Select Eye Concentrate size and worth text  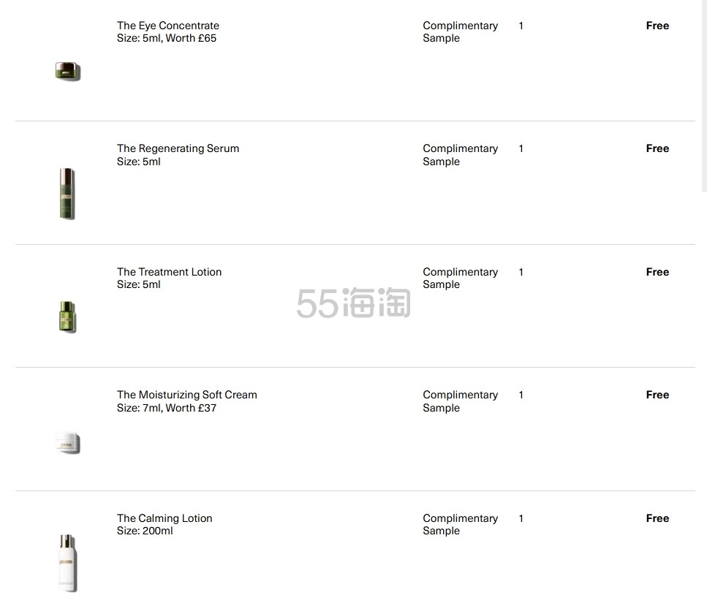(167, 38)
